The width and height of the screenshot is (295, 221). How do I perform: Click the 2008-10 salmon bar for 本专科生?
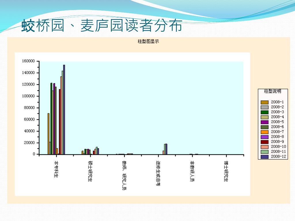pos(61,116)
